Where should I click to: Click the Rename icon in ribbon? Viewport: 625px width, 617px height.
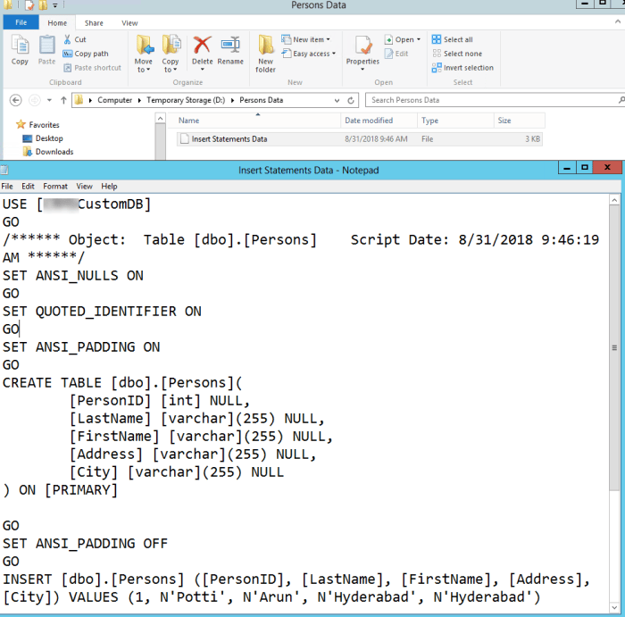point(230,45)
